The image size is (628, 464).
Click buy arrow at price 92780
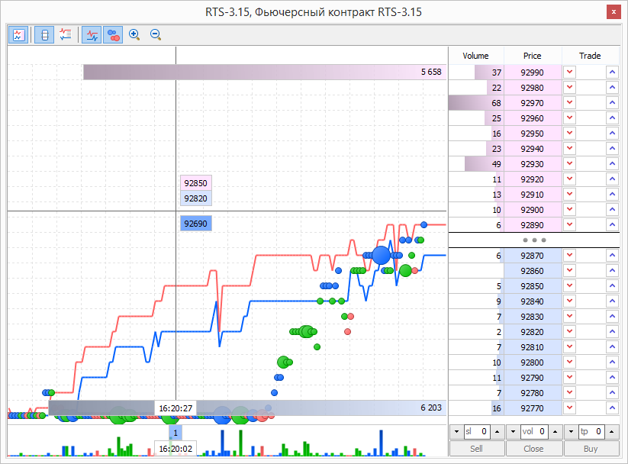tap(613, 392)
